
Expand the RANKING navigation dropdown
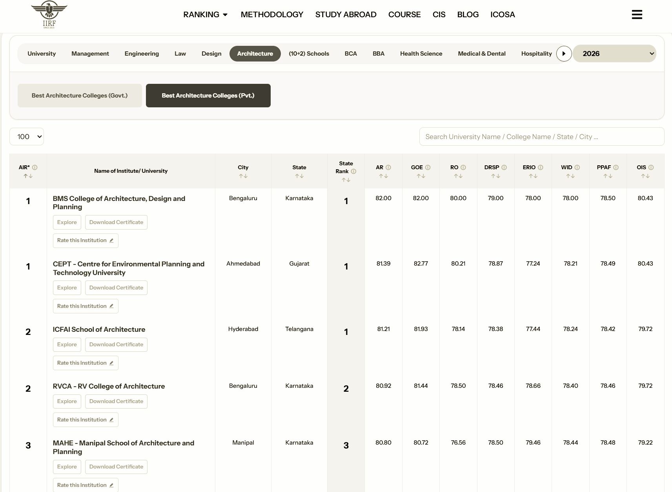[205, 14]
